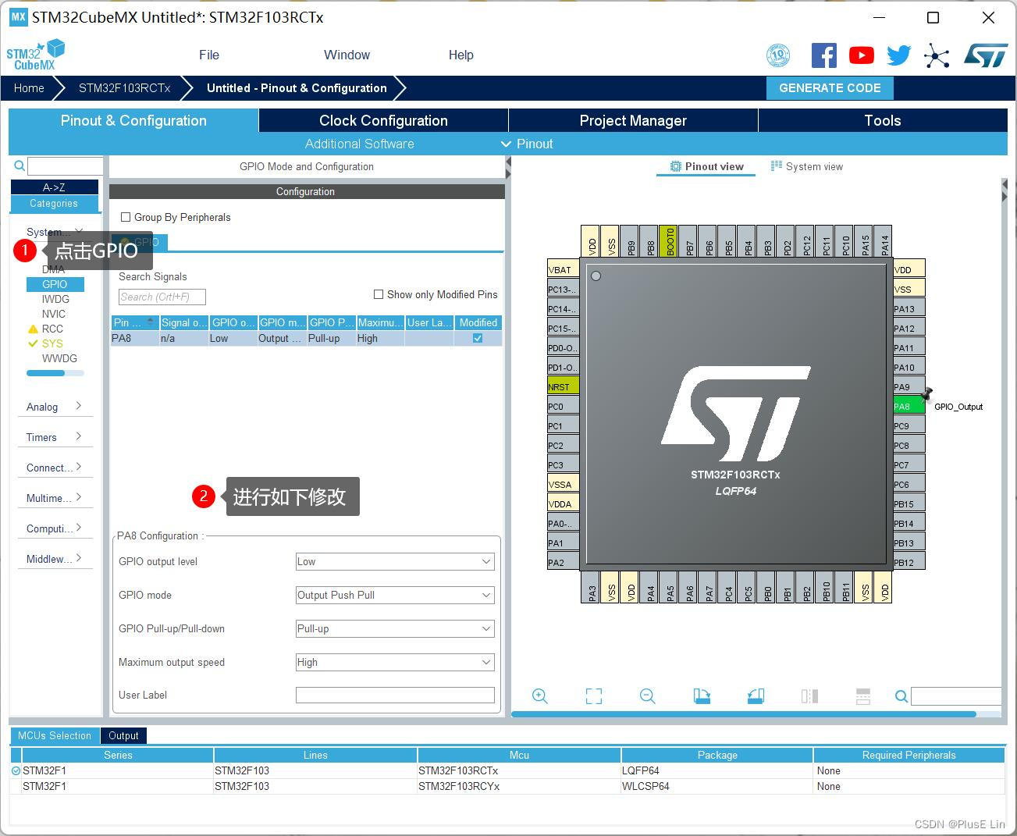1017x836 pixels.
Task: Expand the Analog category
Action: point(55,407)
